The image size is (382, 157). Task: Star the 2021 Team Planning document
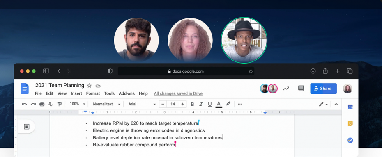click(90, 86)
